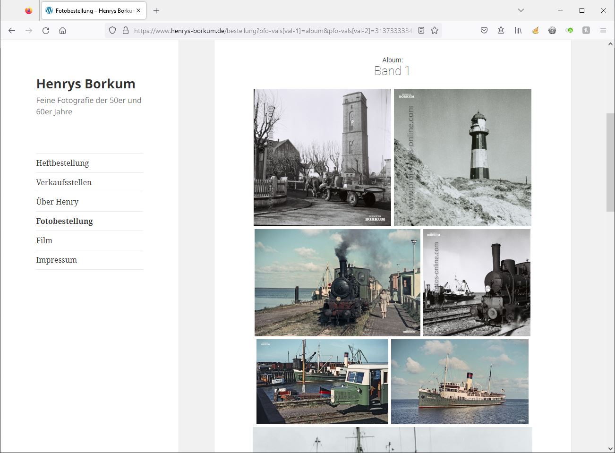Screen dimensions: 615x453
Task: Click the tagline Feine Fotografie der 50er
Action: pyautogui.click(x=89, y=106)
